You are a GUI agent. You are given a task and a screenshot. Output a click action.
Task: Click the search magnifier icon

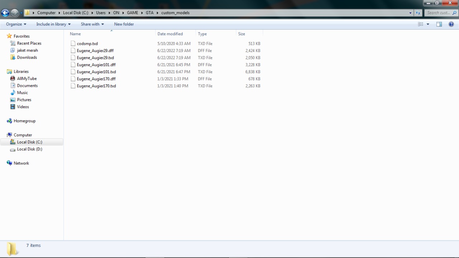[454, 13]
